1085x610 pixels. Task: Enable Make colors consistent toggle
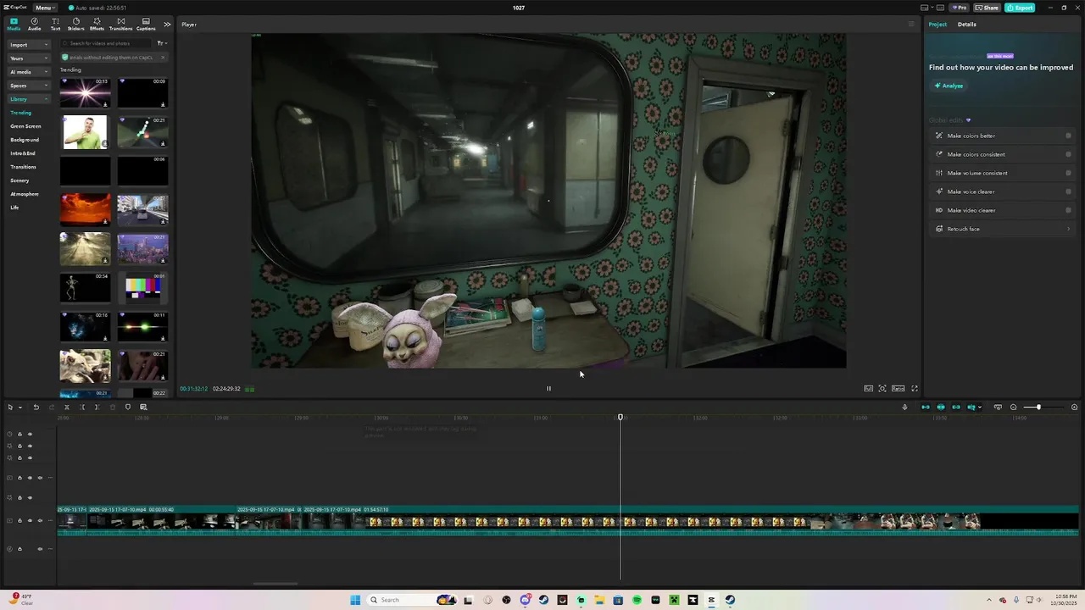coord(1068,154)
